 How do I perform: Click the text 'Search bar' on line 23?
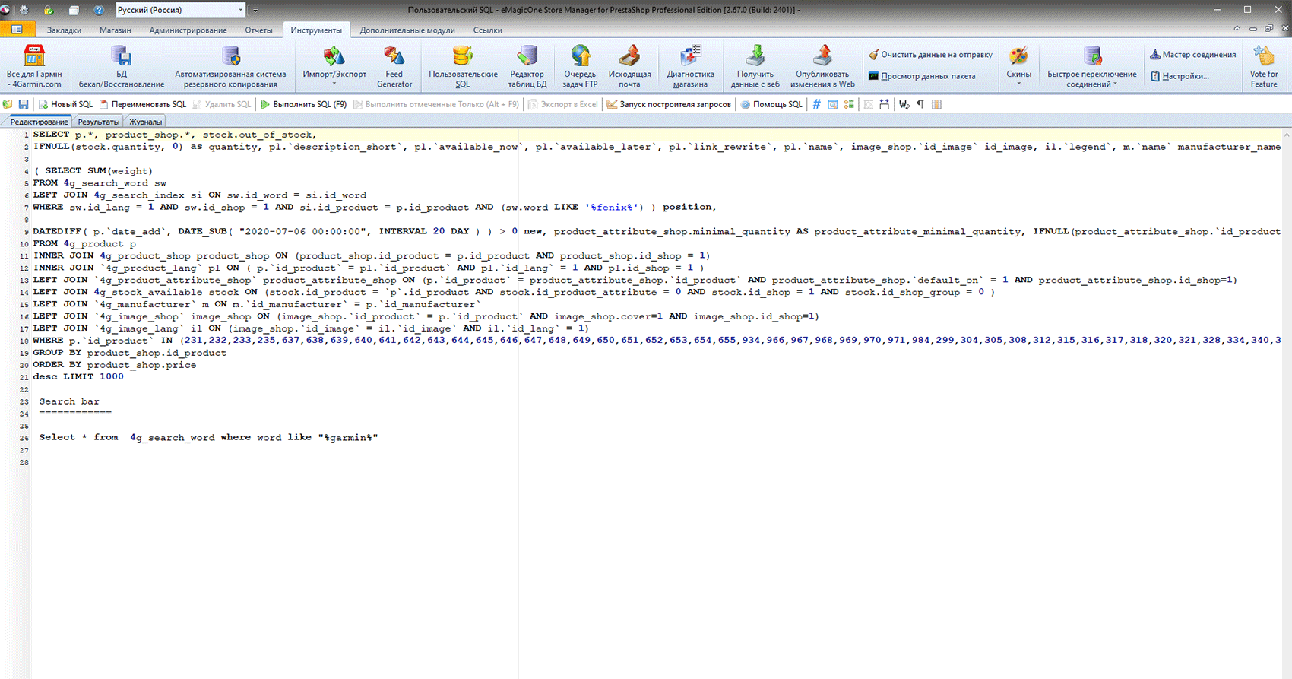point(69,401)
